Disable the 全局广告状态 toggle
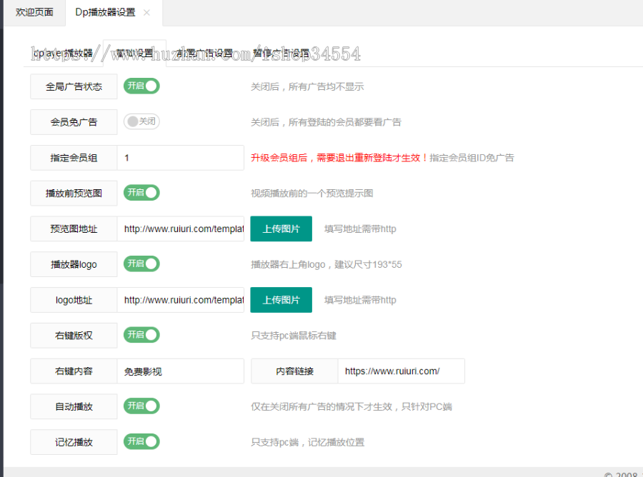The width and height of the screenshot is (643, 477). tap(141, 86)
